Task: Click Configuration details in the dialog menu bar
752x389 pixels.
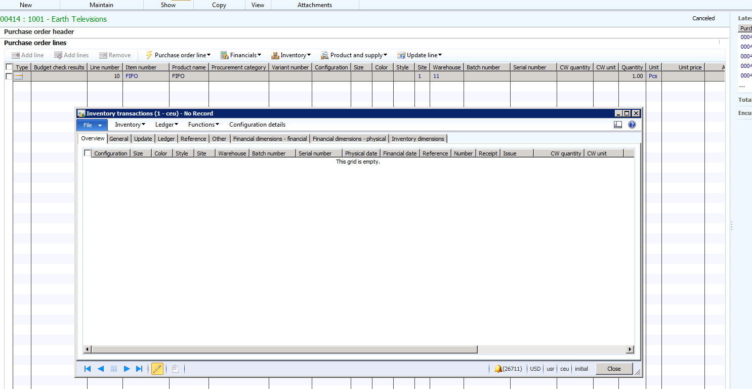Action: click(257, 125)
